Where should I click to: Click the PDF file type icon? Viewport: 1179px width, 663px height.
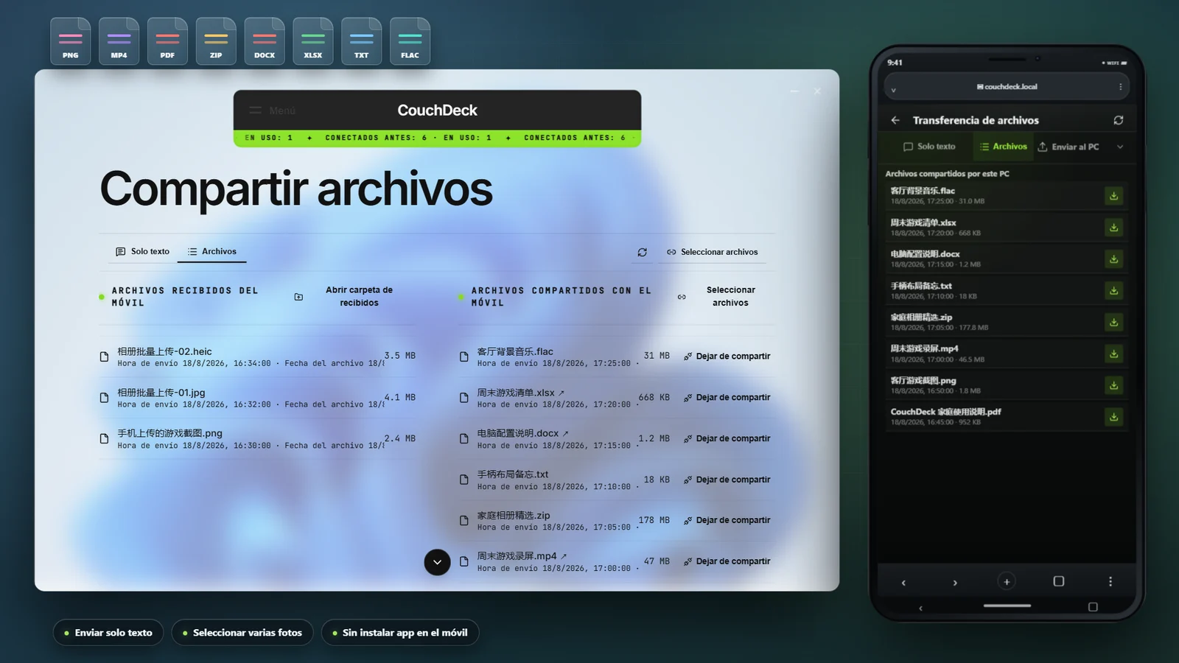pyautogui.click(x=167, y=41)
